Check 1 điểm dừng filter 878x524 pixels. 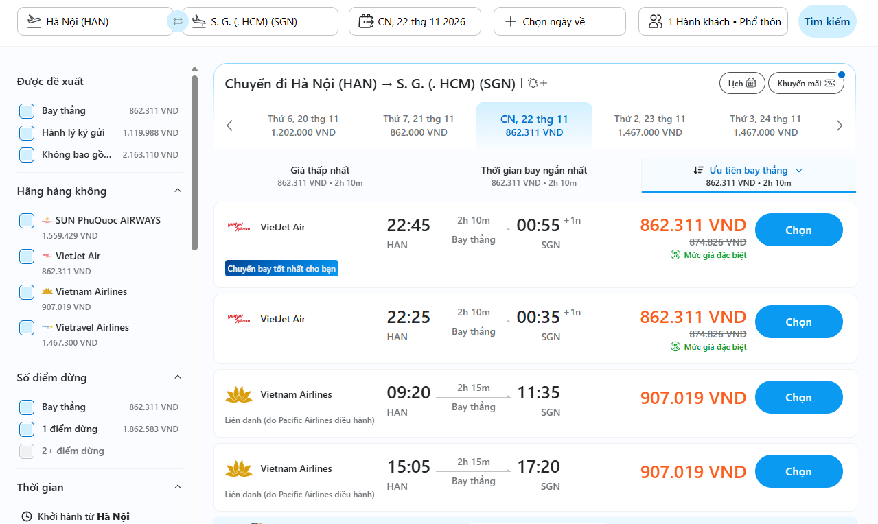pyautogui.click(x=27, y=429)
